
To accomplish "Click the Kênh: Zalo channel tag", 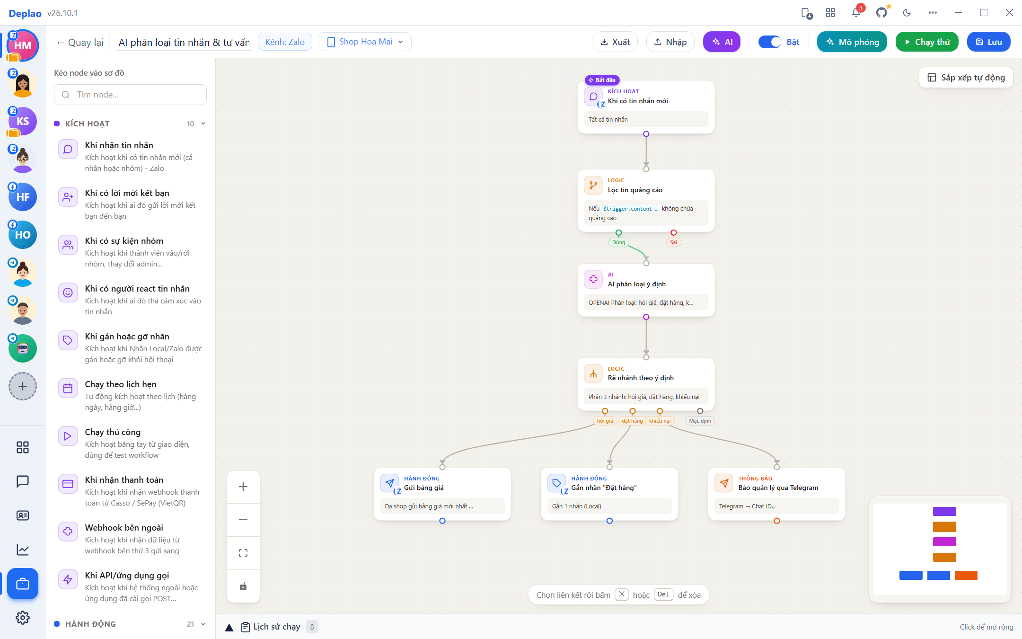I will coord(285,42).
